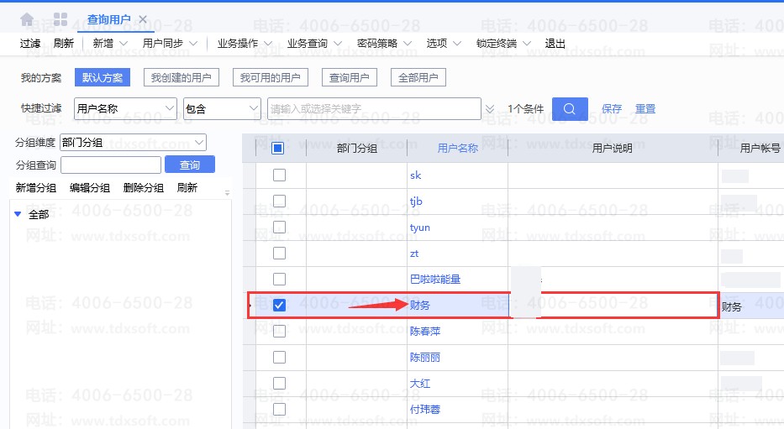The width and height of the screenshot is (784, 429).
Task: Collapse the 全部 tree node triangle
Action: (18, 214)
